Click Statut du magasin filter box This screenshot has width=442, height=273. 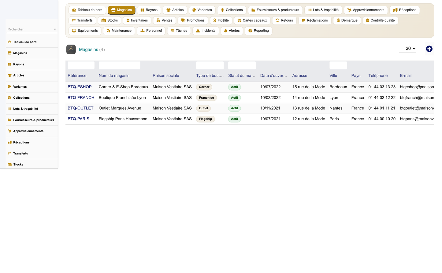click(242, 65)
